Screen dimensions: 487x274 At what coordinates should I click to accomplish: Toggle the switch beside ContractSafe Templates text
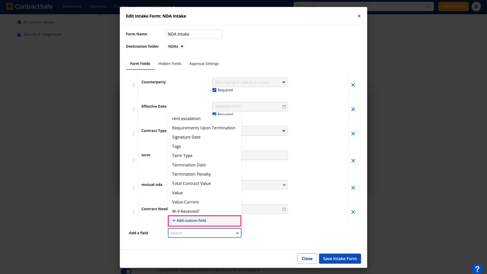pyautogui.click(x=126, y=271)
